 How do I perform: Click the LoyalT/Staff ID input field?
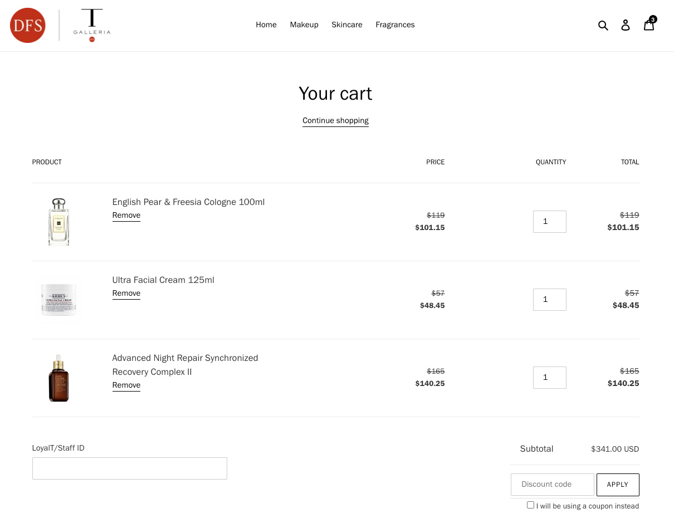click(130, 468)
